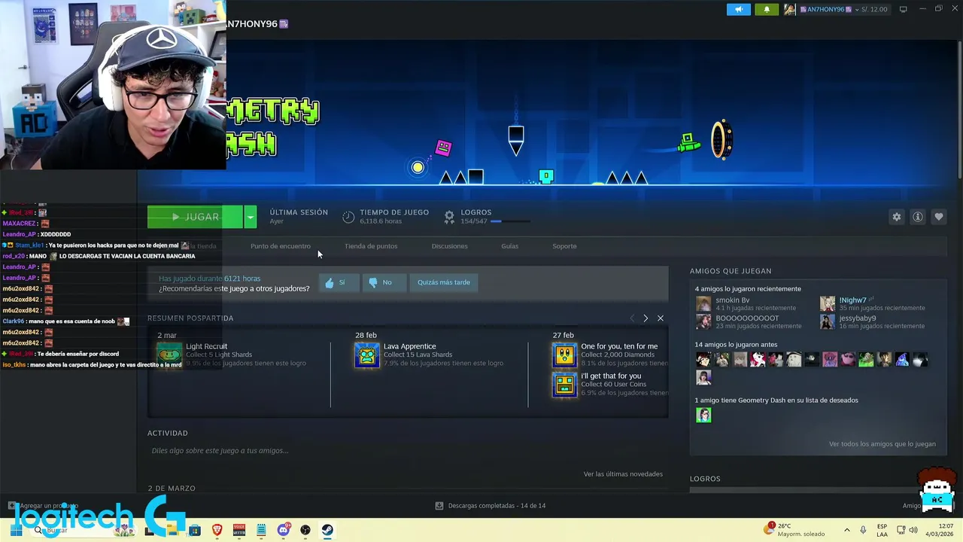
Task: Open the Soporte tab
Action: (x=564, y=246)
